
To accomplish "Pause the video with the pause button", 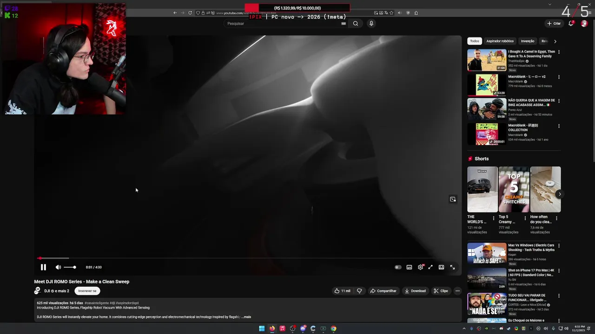I will 43,267.
